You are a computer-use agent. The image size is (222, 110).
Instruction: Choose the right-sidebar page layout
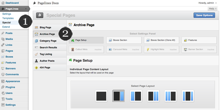point(119,96)
